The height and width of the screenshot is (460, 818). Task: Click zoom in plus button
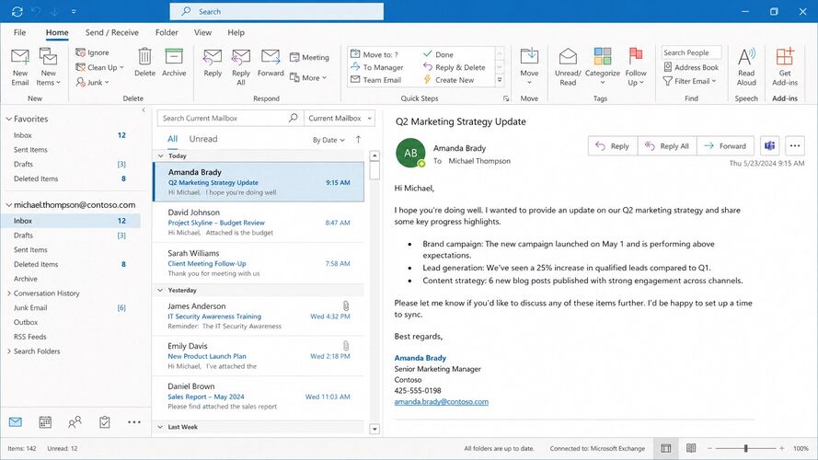point(781,448)
